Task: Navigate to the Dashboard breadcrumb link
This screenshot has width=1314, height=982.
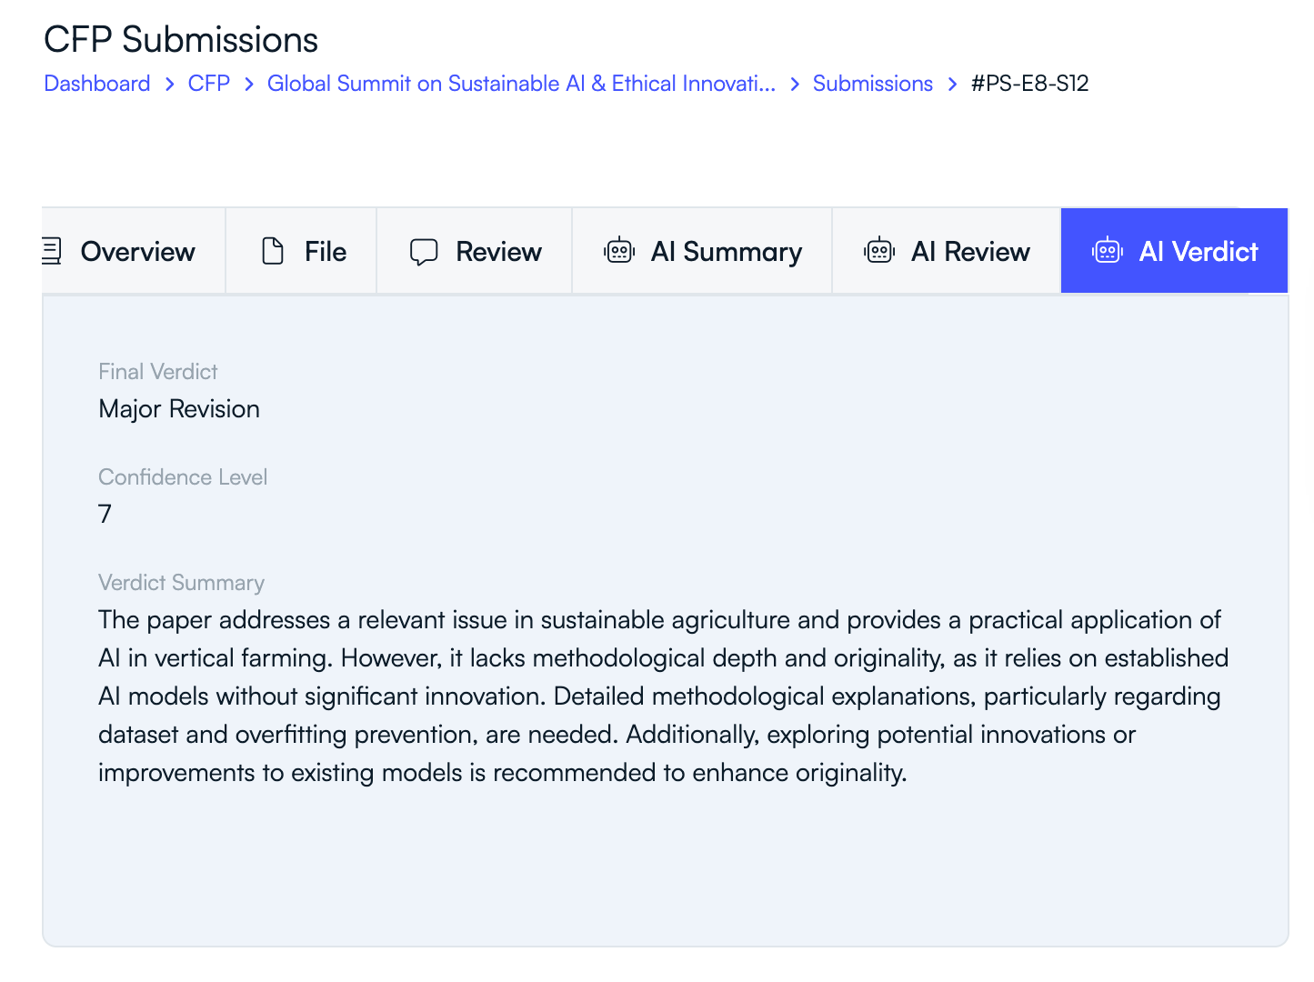Action: coord(96,83)
